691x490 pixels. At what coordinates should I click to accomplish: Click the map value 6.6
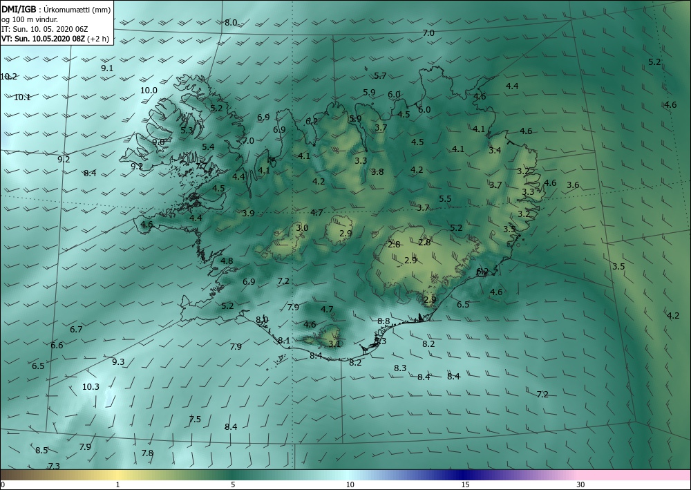(x=57, y=345)
